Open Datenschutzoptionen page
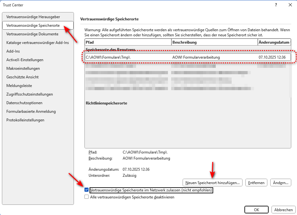The height and width of the screenshot is (215, 297). click(24, 103)
